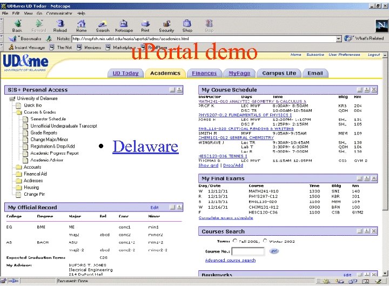Open the Edit menu in menu bar
This screenshot has height=292, width=389.
click(16, 13)
